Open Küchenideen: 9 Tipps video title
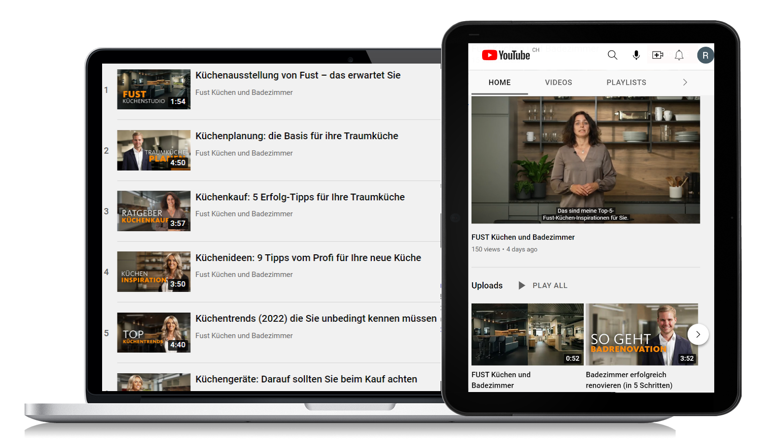759x446 pixels. pos(308,258)
